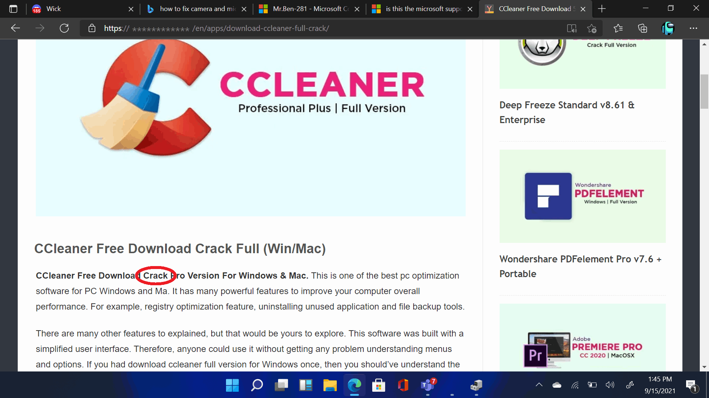
Task: Open the Edge reading view icon
Action: (572, 28)
